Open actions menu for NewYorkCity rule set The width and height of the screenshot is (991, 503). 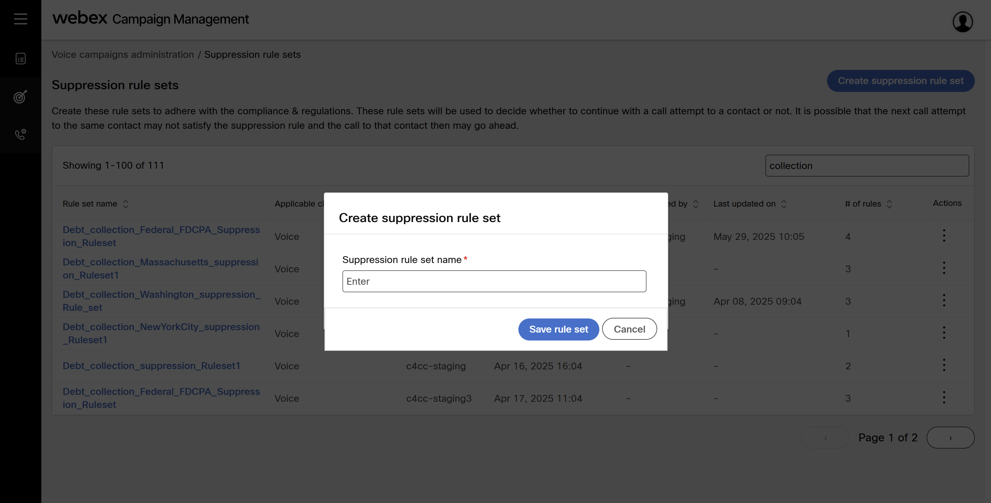click(944, 333)
